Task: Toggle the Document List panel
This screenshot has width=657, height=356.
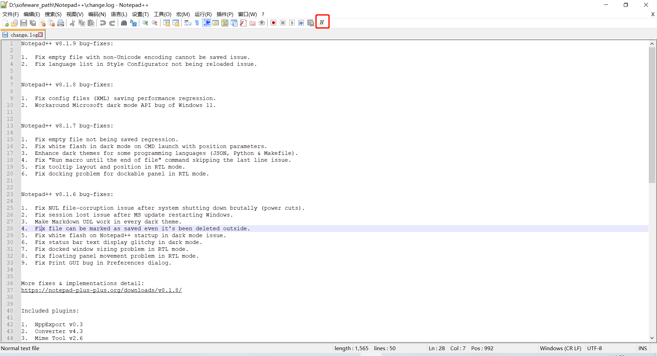Action: pyautogui.click(x=234, y=23)
